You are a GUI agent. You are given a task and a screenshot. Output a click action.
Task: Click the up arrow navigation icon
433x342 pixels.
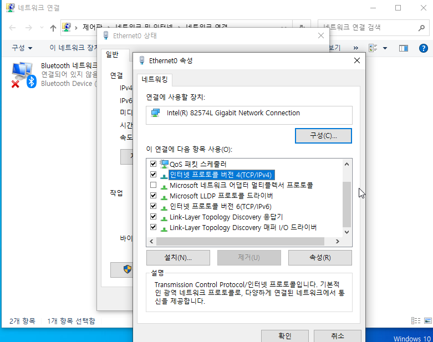(x=53, y=28)
